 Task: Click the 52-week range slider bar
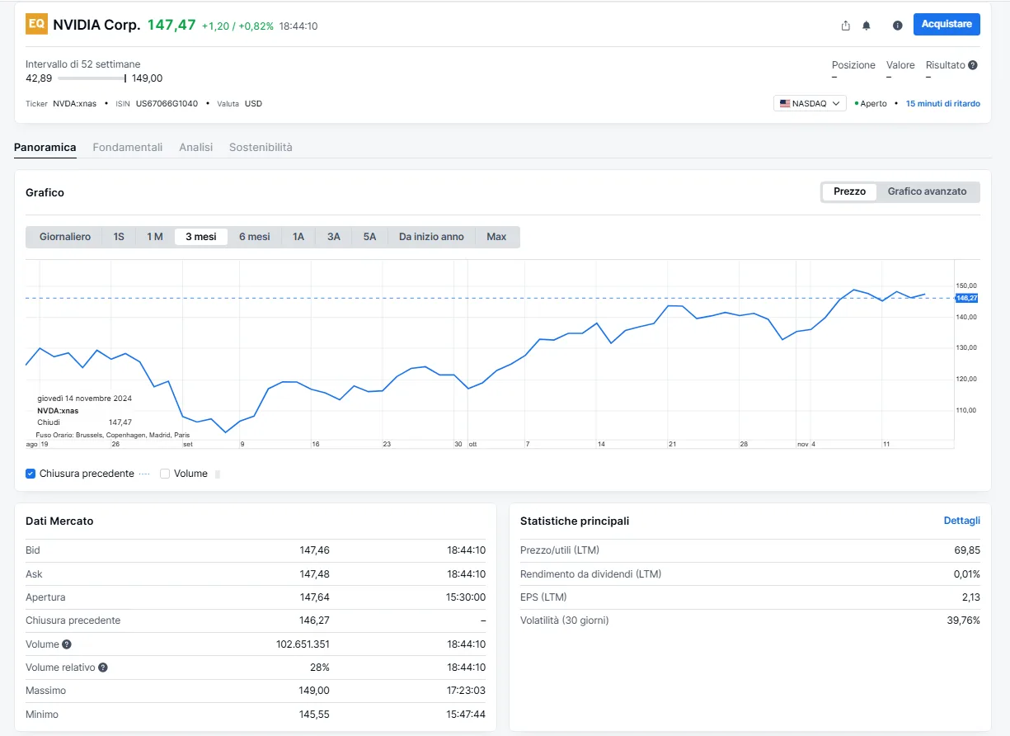(92, 78)
